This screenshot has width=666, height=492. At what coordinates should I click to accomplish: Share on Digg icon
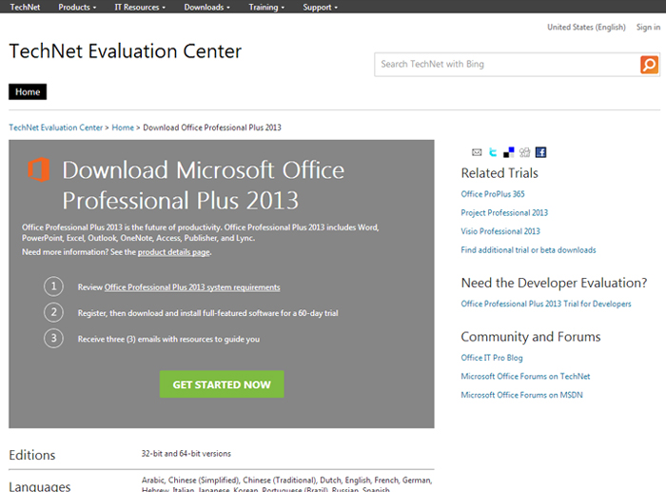pos(524,152)
